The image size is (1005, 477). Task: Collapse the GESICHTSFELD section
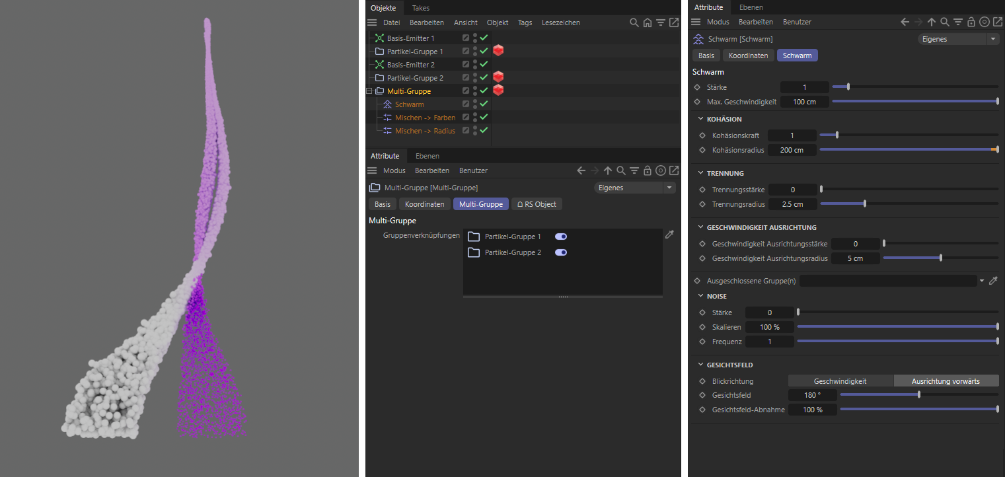[x=701, y=365]
